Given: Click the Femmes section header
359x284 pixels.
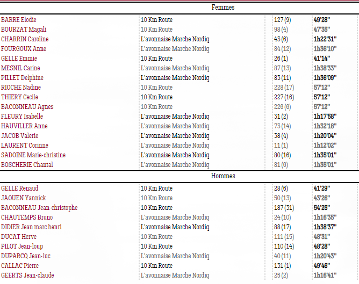Looking at the screenshot, I should click(223, 8).
